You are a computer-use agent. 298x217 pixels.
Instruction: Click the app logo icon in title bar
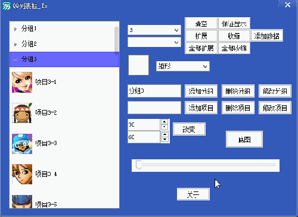click(x=6, y=6)
